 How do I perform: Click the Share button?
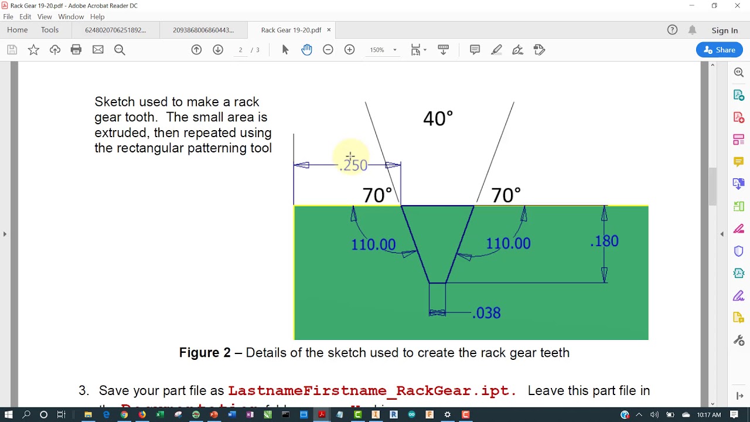click(720, 50)
